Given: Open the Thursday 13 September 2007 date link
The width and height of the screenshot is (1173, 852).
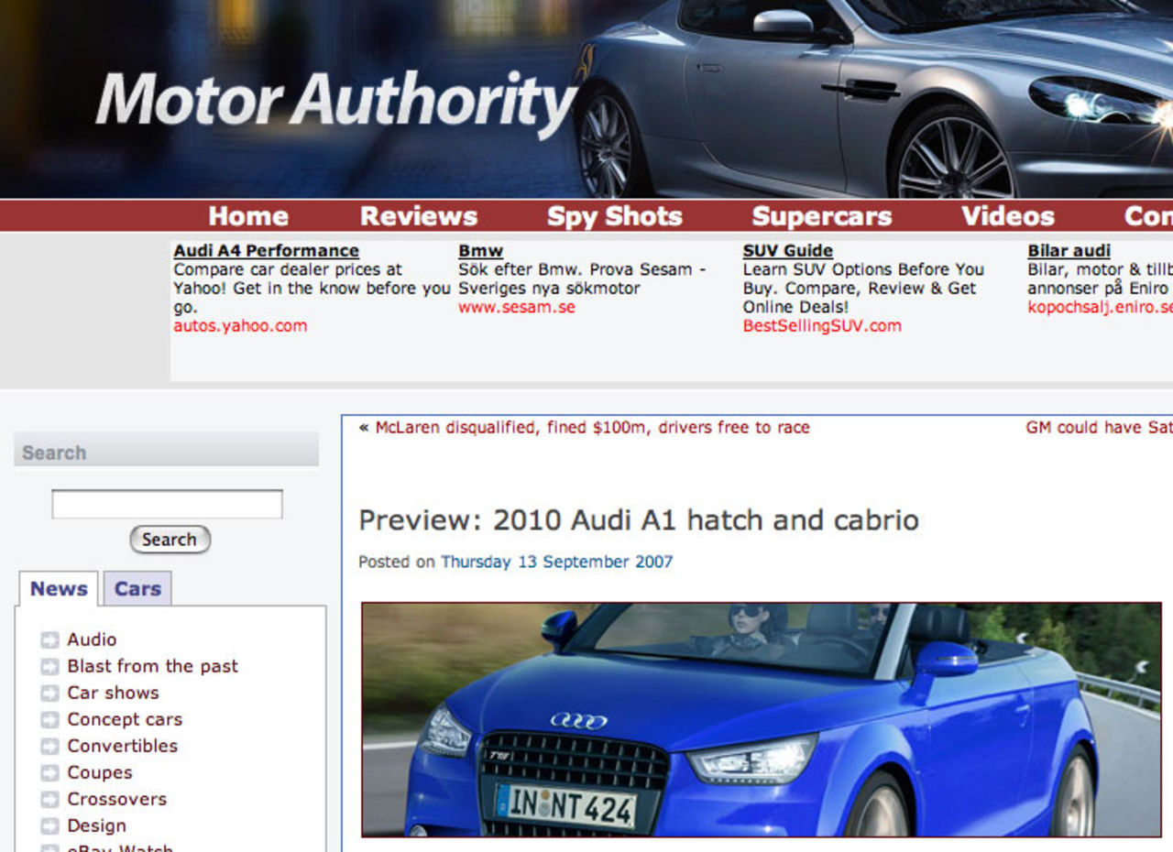Looking at the screenshot, I should pos(555,562).
